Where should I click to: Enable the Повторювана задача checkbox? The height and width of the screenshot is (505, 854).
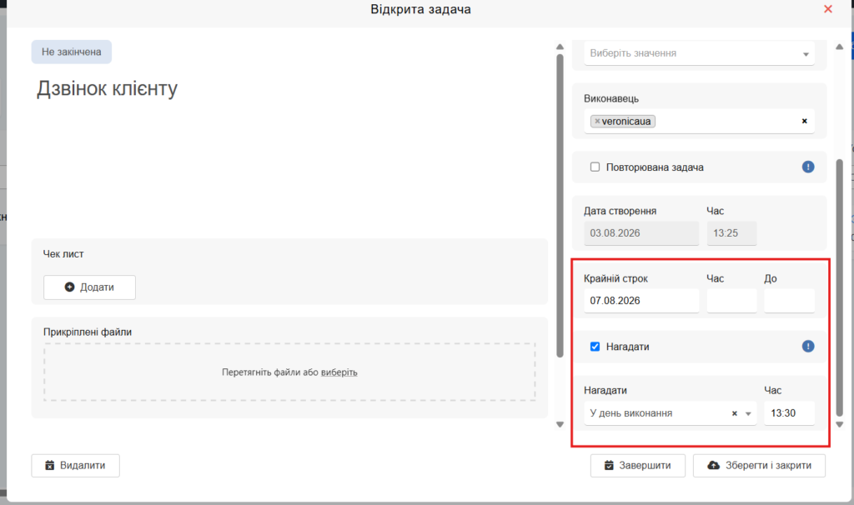[595, 167]
